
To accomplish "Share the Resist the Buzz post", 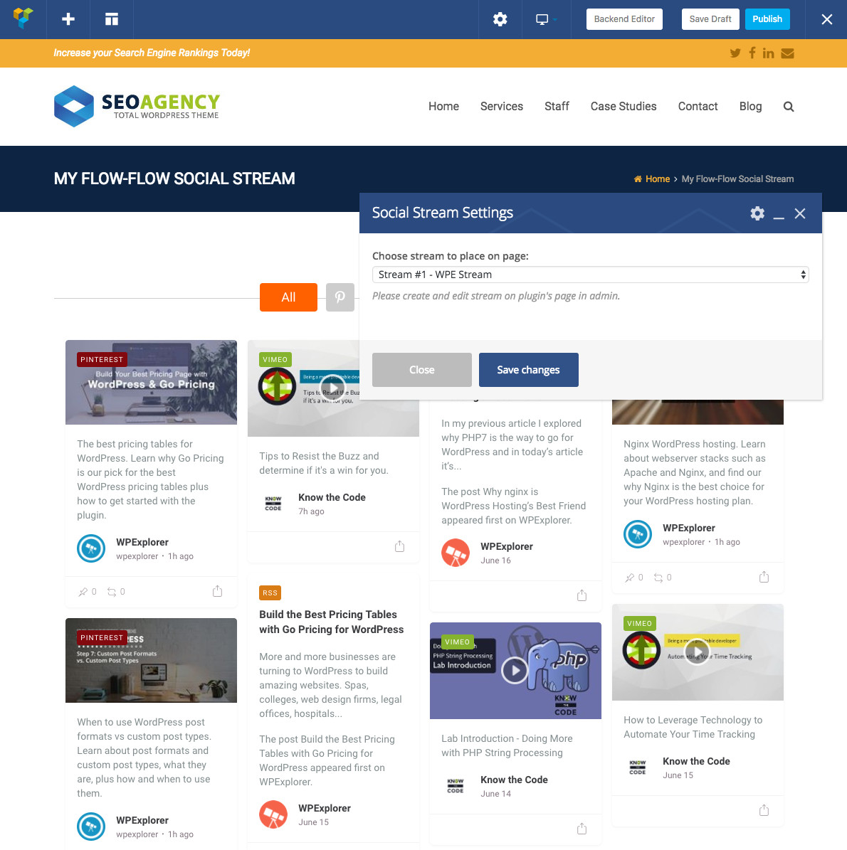I will tap(400, 546).
